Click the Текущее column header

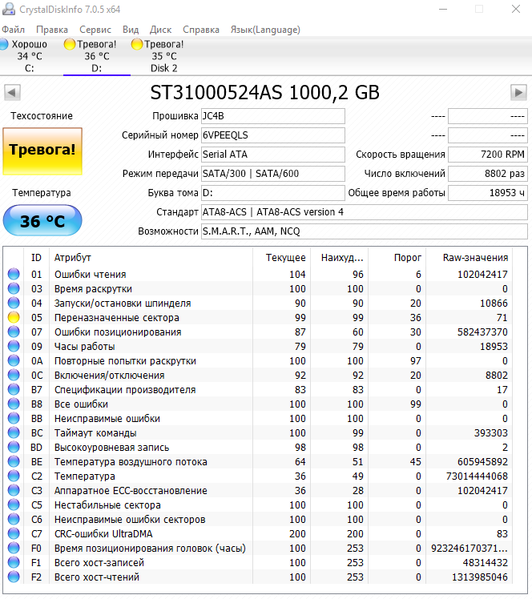coord(282,258)
